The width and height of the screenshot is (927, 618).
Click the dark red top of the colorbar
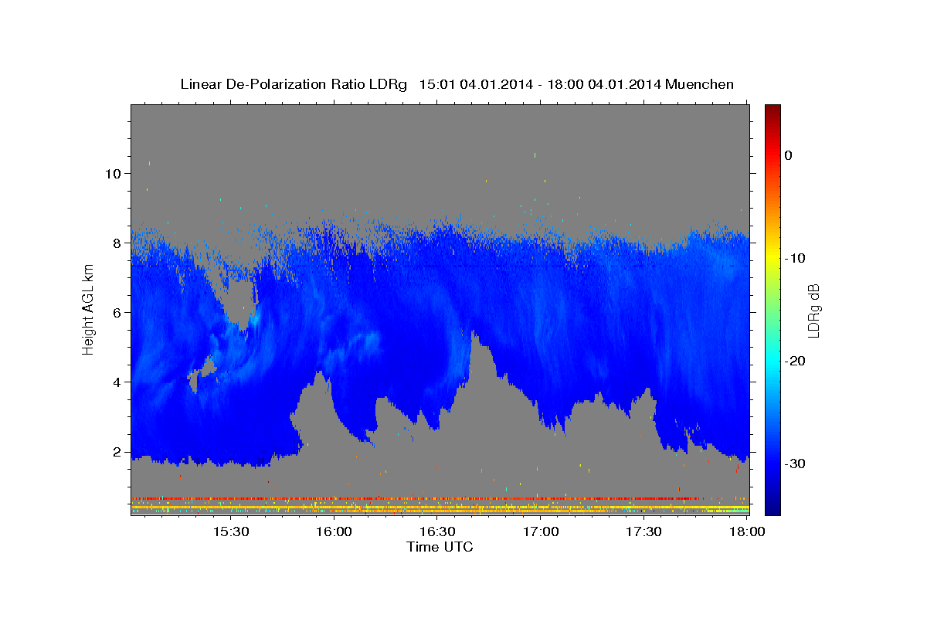click(772, 110)
